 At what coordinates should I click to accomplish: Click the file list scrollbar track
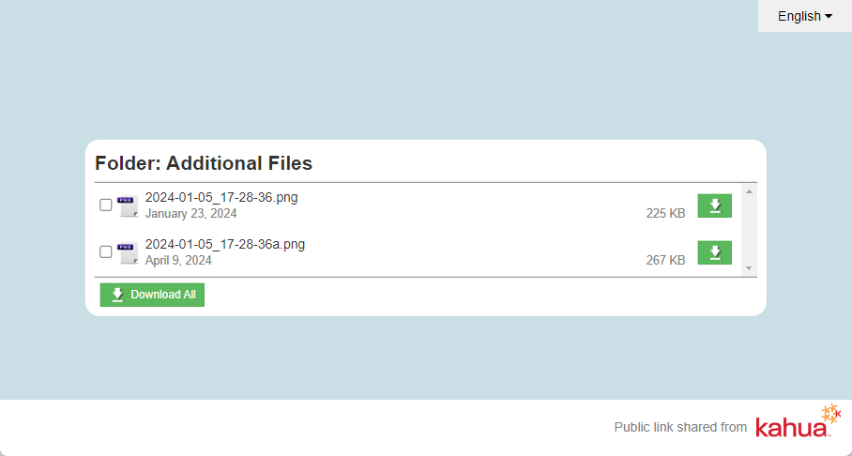tap(749, 230)
